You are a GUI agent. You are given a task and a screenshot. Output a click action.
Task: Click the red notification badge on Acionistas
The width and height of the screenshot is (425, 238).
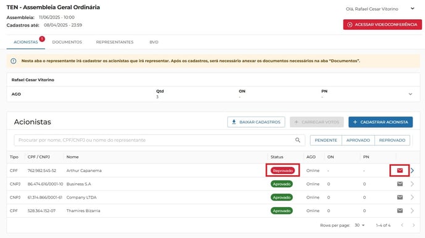pos(42,39)
